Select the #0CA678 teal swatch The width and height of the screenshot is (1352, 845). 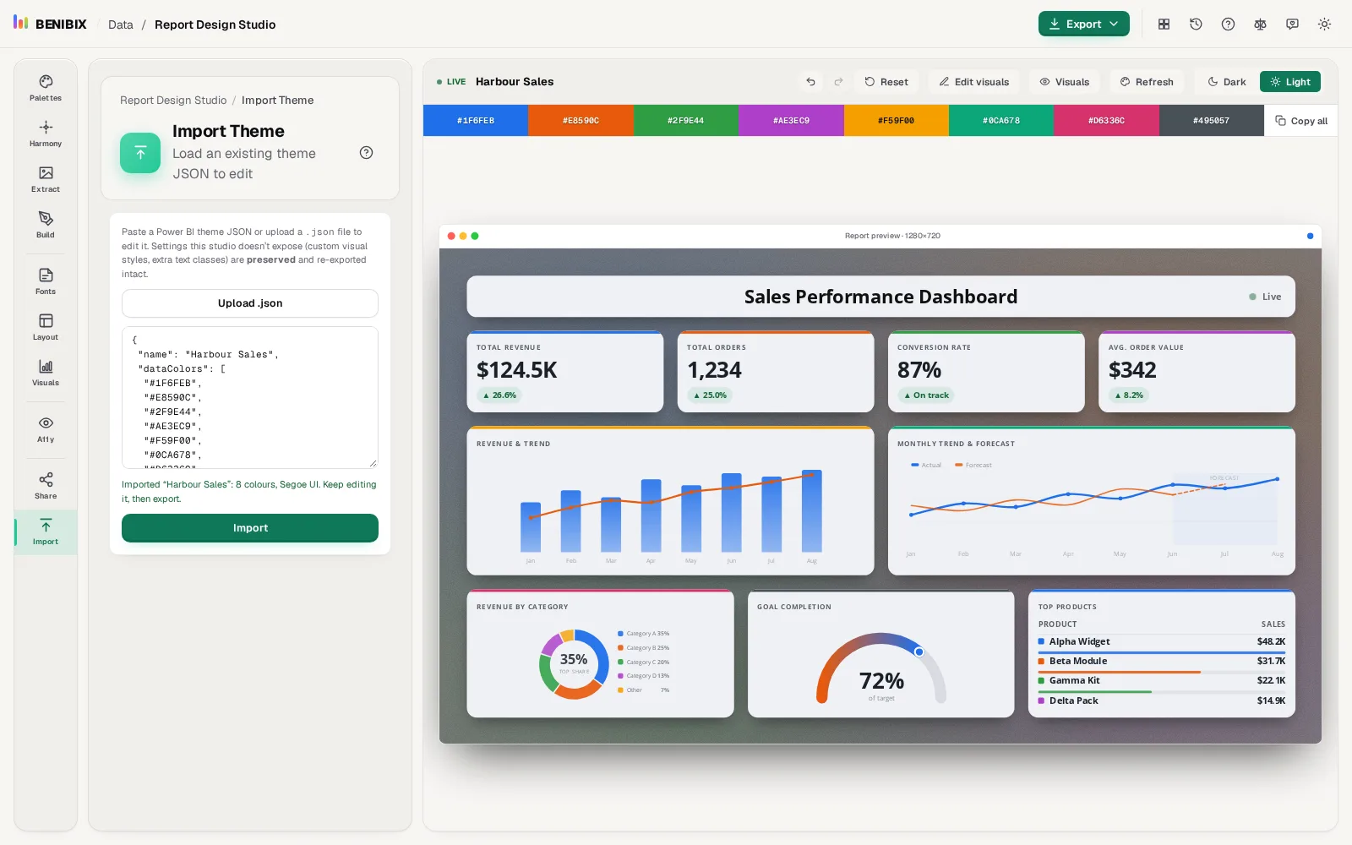pyautogui.click(x=1001, y=121)
